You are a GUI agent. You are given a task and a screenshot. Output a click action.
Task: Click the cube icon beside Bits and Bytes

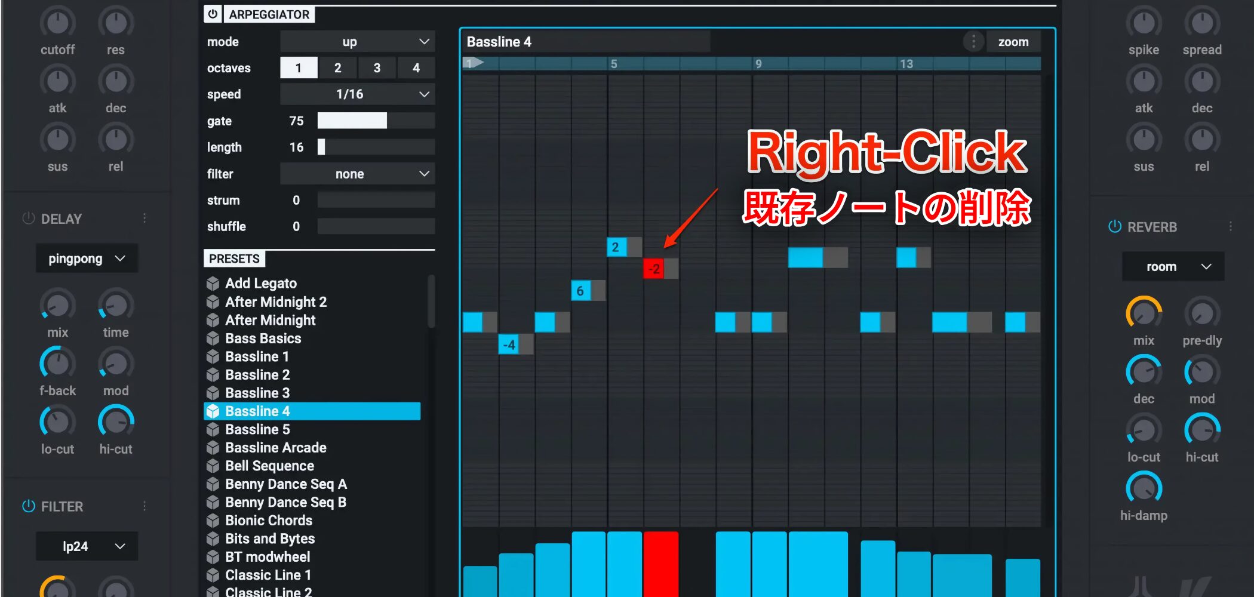pyautogui.click(x=213, y=539)
